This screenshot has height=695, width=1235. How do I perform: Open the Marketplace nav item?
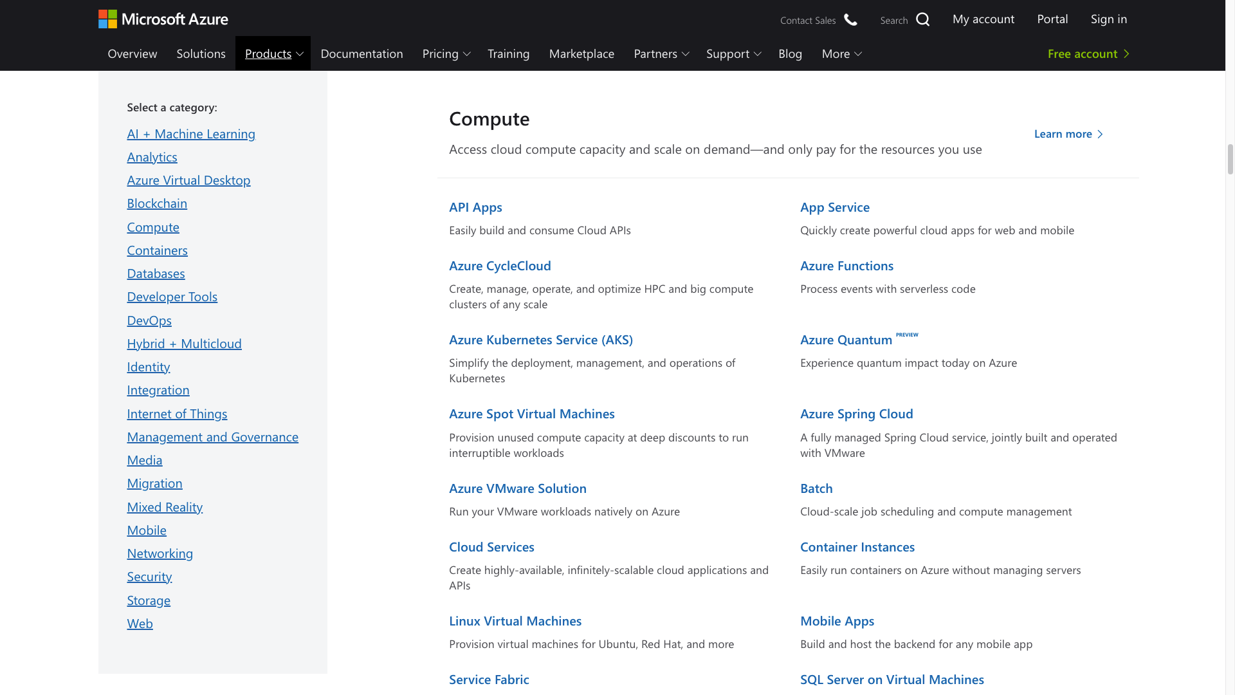(x=581, y=53)
